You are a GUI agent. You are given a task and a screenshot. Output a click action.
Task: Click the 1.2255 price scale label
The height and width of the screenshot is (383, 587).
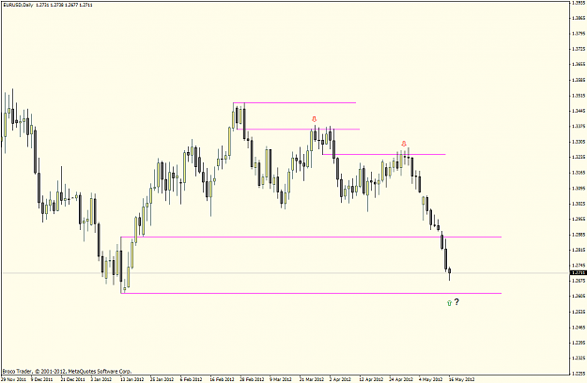[579, 374]
